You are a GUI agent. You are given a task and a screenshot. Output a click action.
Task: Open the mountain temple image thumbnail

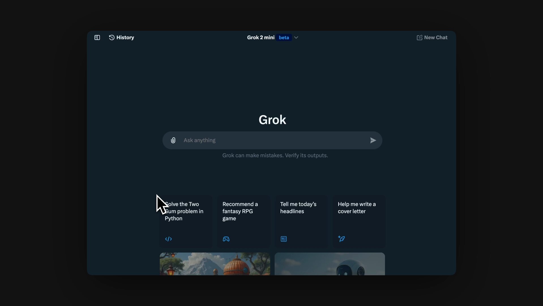pos(215,264)
